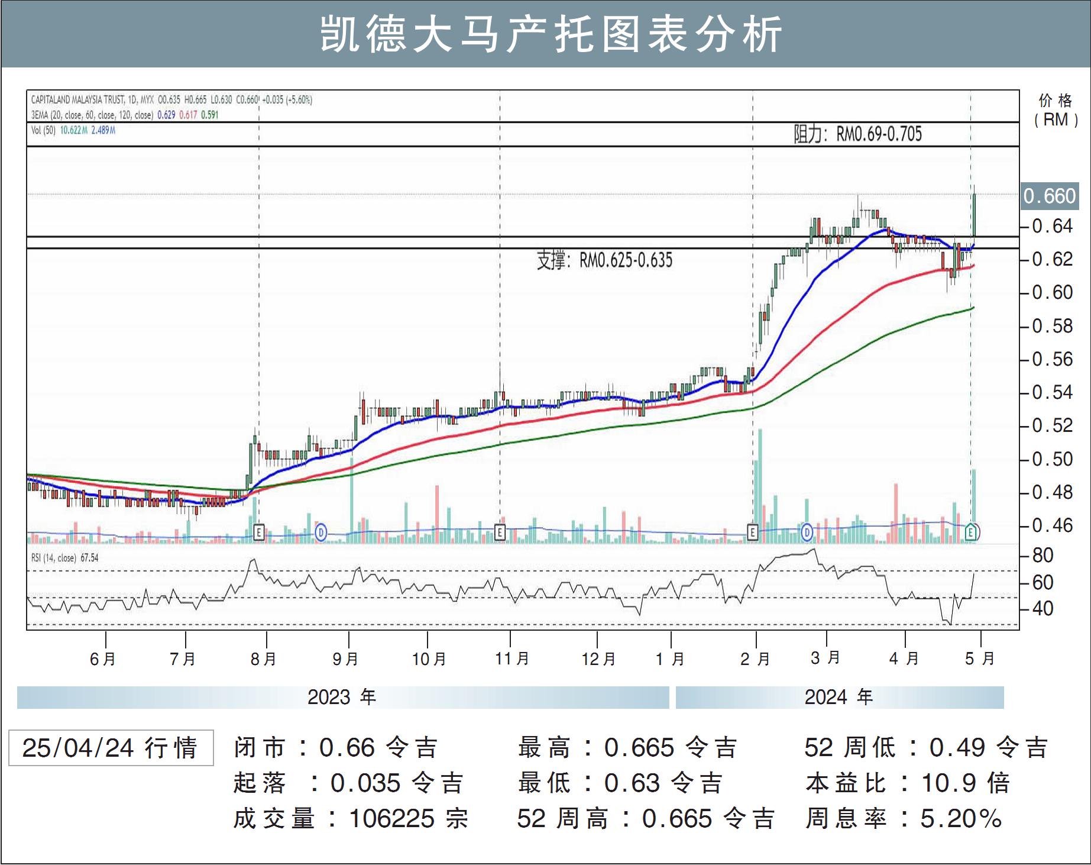The height and width of the screenshot is (865, 1091).
Task: Click the 4月 month label
Action: click(904, 658)
